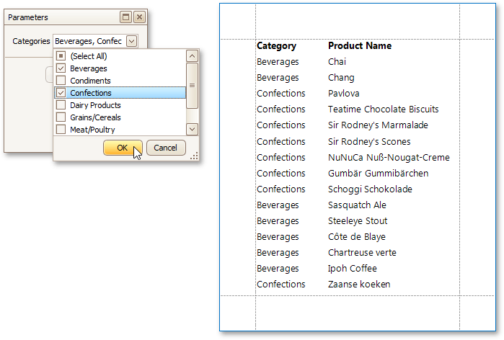Screen dimensions: 504x340
Task: Maximize the Parameters panel
Action: 126,17
